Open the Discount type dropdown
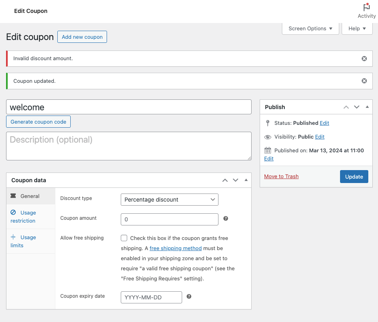This screenshot has height=322, width=378. (170, 200)
